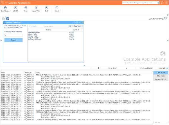The width and height of the screenshot is (169, 125).
Task: Click the ENG language status entry
Action: tap(115, 68)
